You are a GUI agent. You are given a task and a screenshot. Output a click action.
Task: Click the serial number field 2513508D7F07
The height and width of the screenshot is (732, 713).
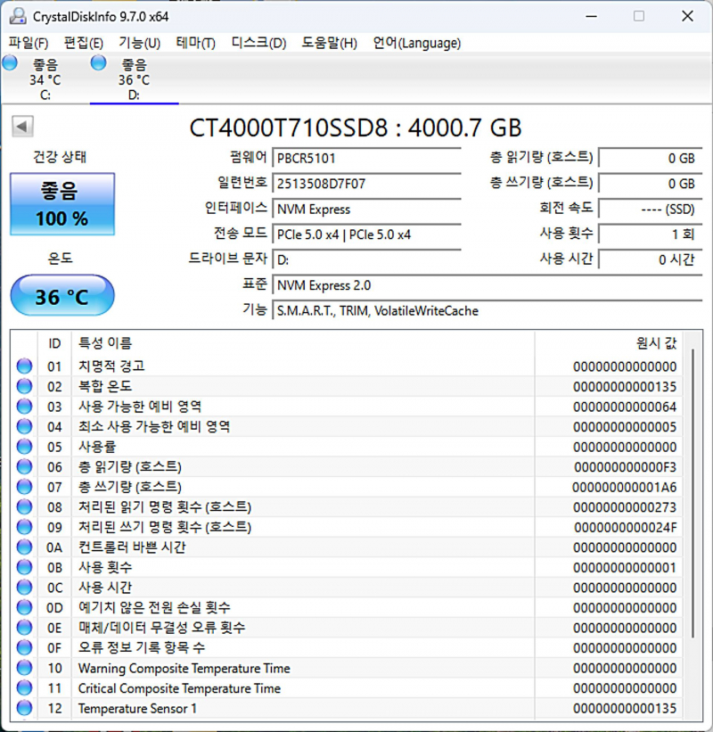(367, 184)
